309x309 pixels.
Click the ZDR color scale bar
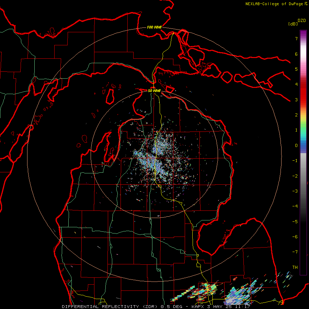(x=303, y=152)
